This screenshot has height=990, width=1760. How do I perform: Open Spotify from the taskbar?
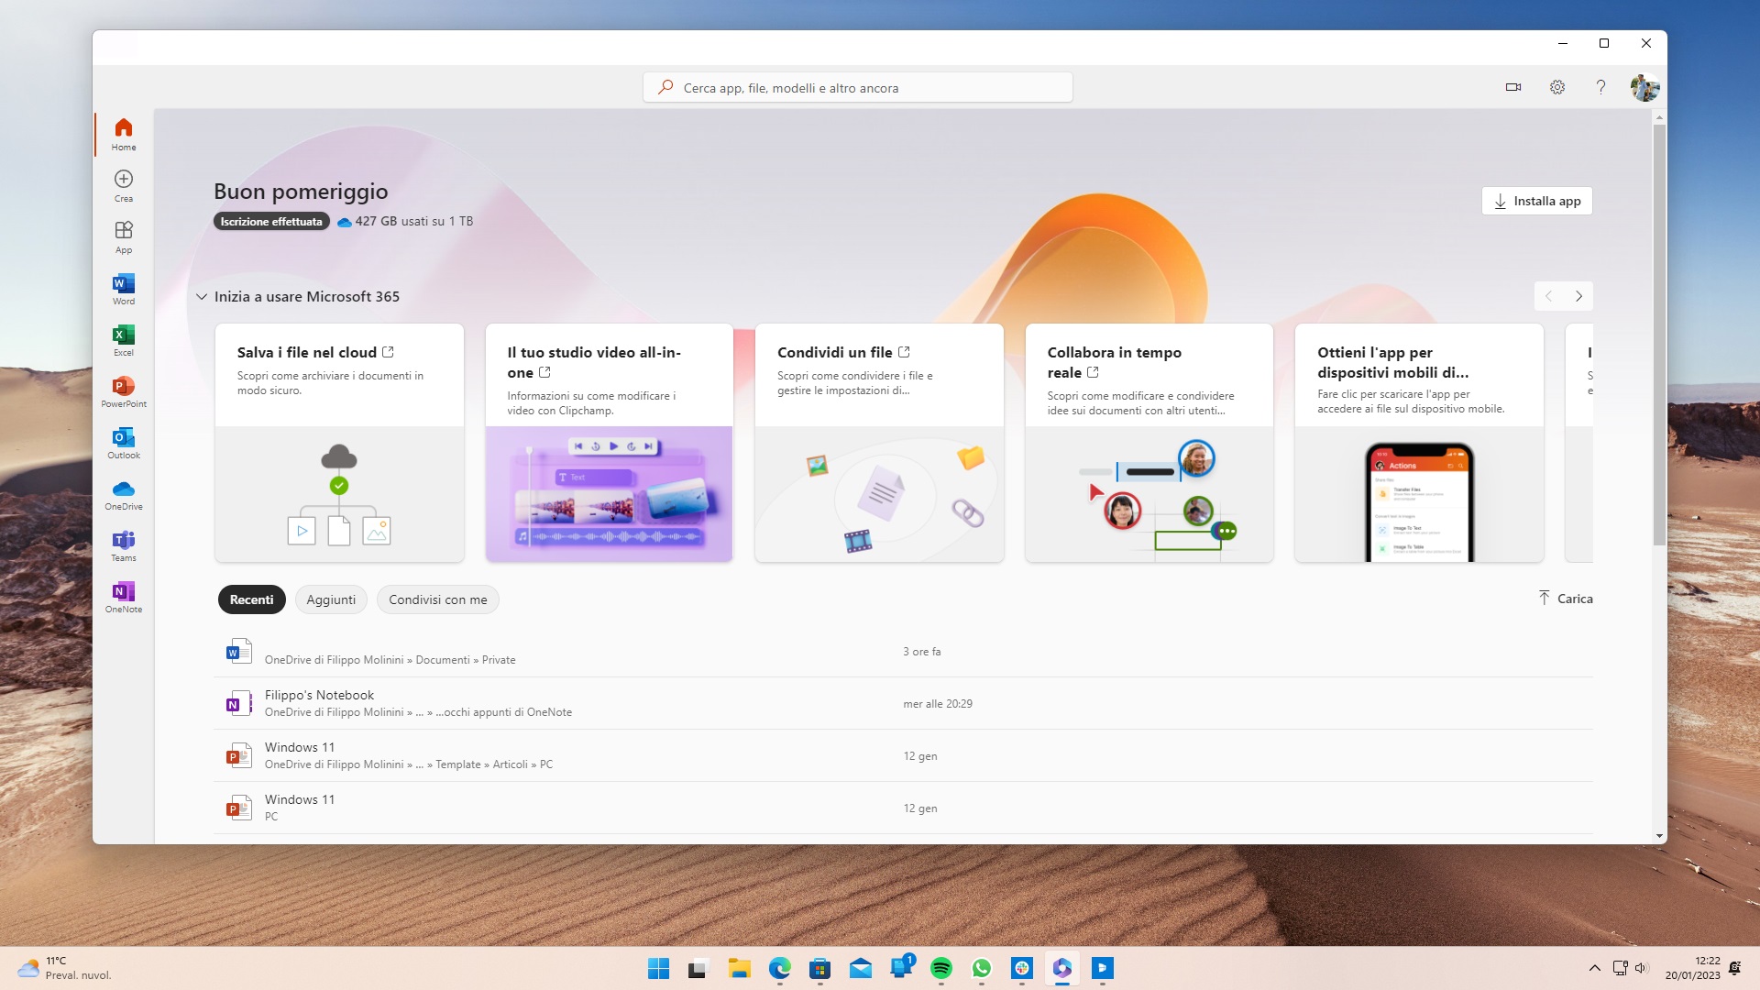[x=941, y=967]
